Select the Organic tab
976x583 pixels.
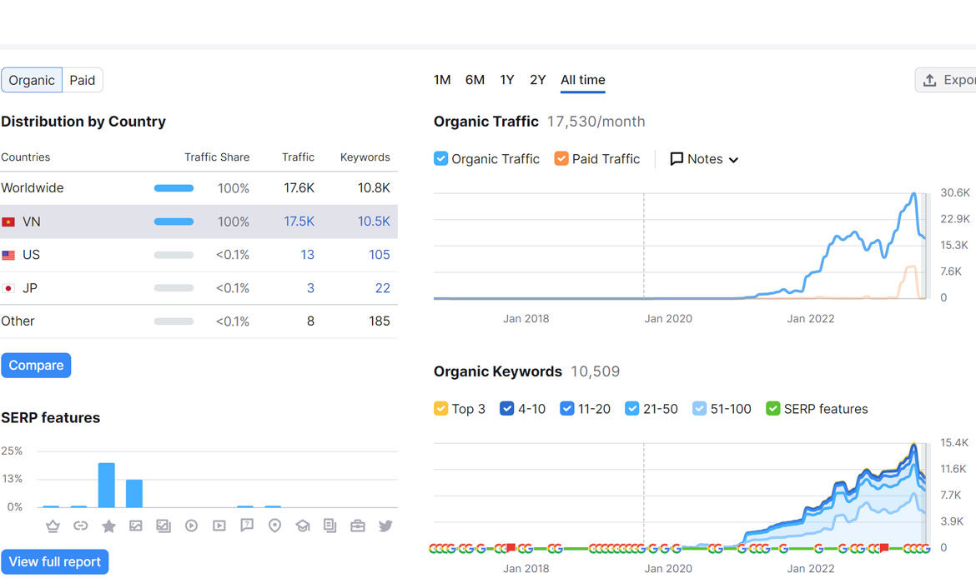[x=32, y=80]
